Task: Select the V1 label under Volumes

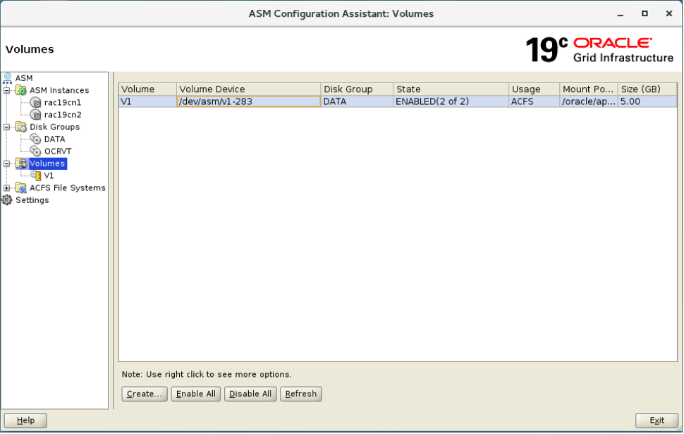Action: (x=49, y=175)
